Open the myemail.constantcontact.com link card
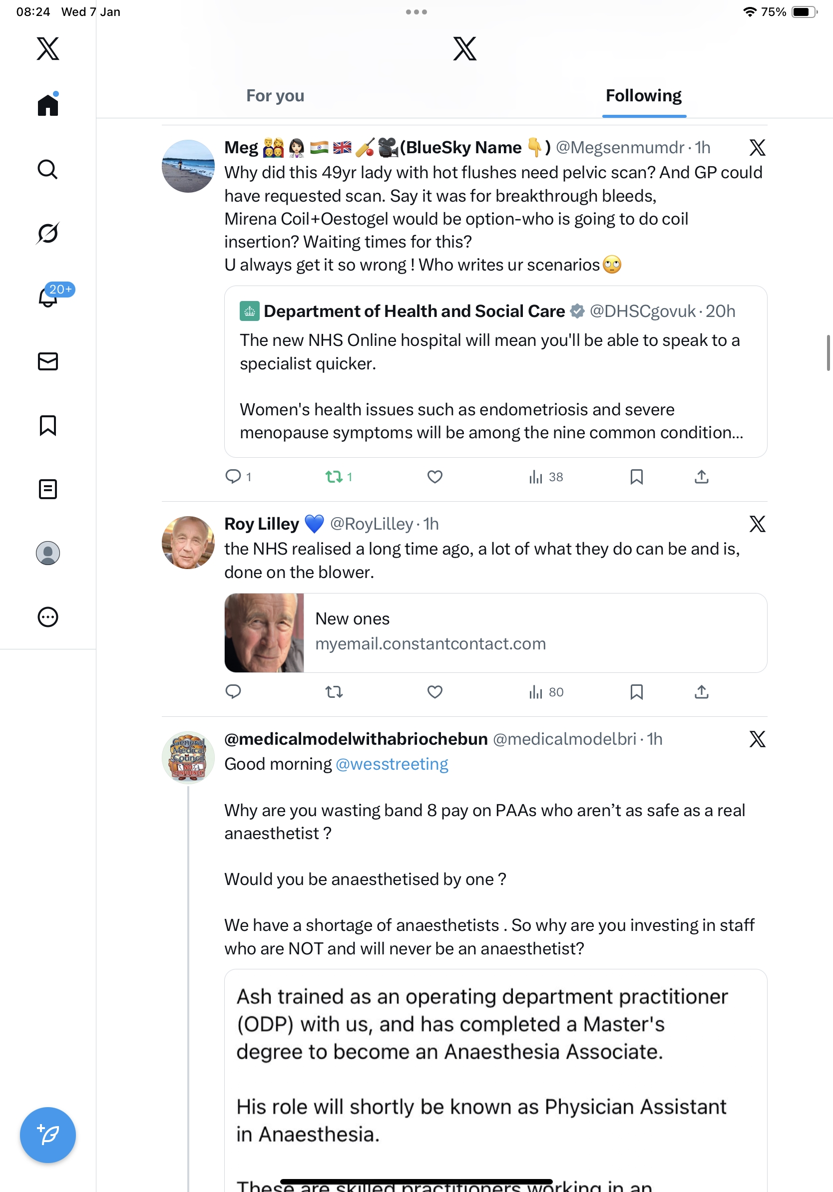This screenshot has height=1192, width=833. pyautogui.click(x=495, y=632)
